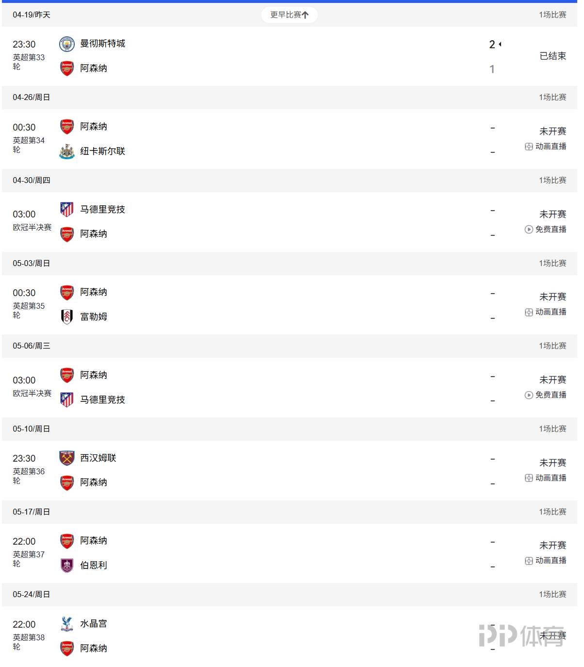Select team name 曼彻斯特城
This screenshot has width=584, height=667.
[x=102, y=44]
